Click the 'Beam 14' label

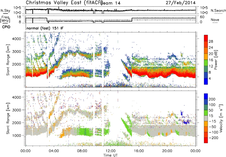110,3
